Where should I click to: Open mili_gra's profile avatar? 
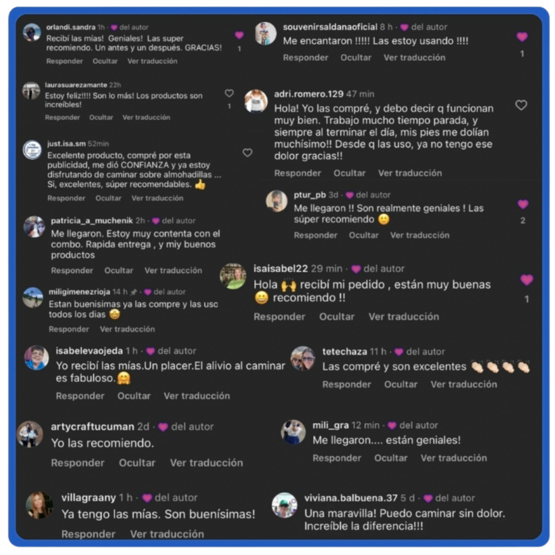coord(293,432)
